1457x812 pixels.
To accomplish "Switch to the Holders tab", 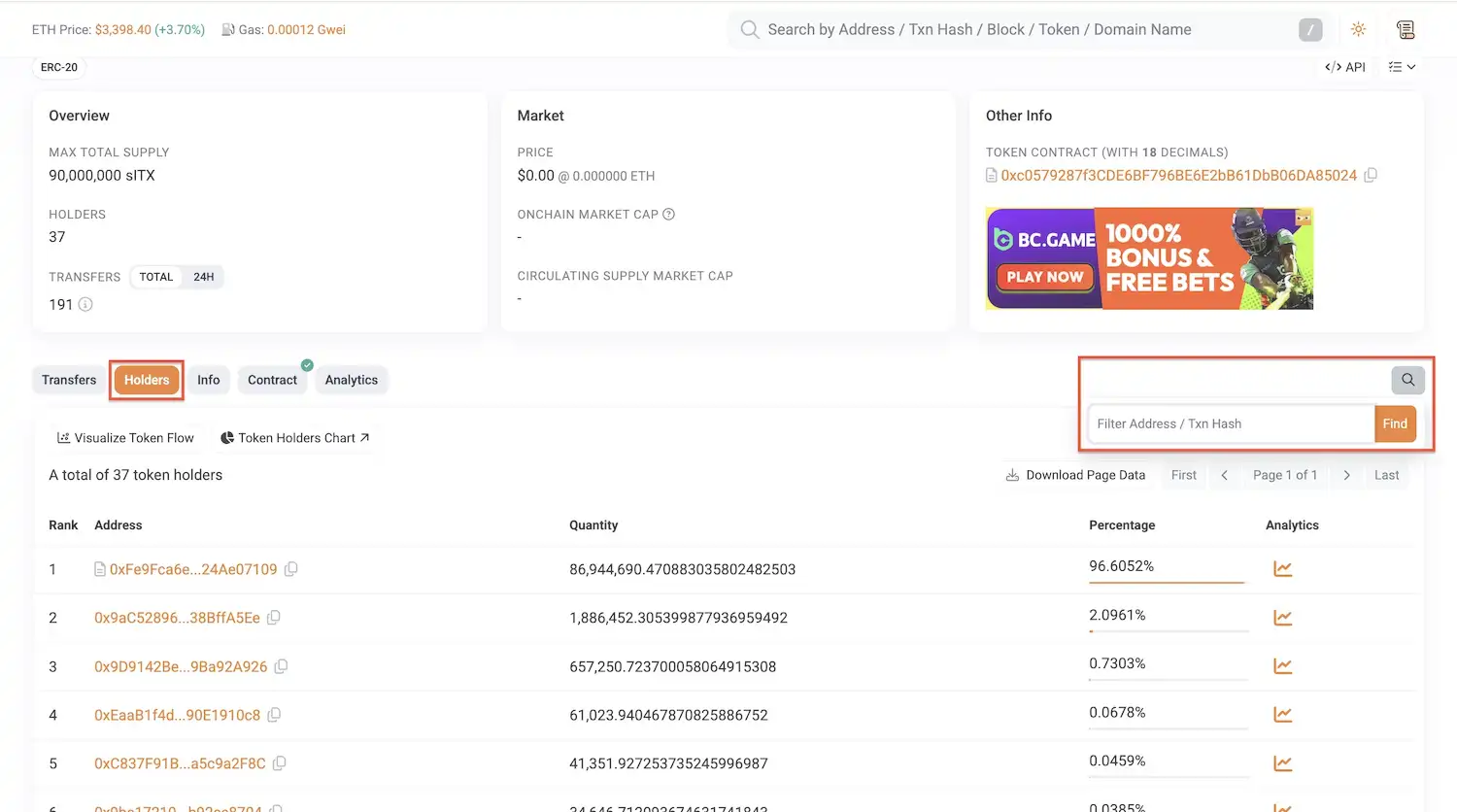I will coord(146,380).
